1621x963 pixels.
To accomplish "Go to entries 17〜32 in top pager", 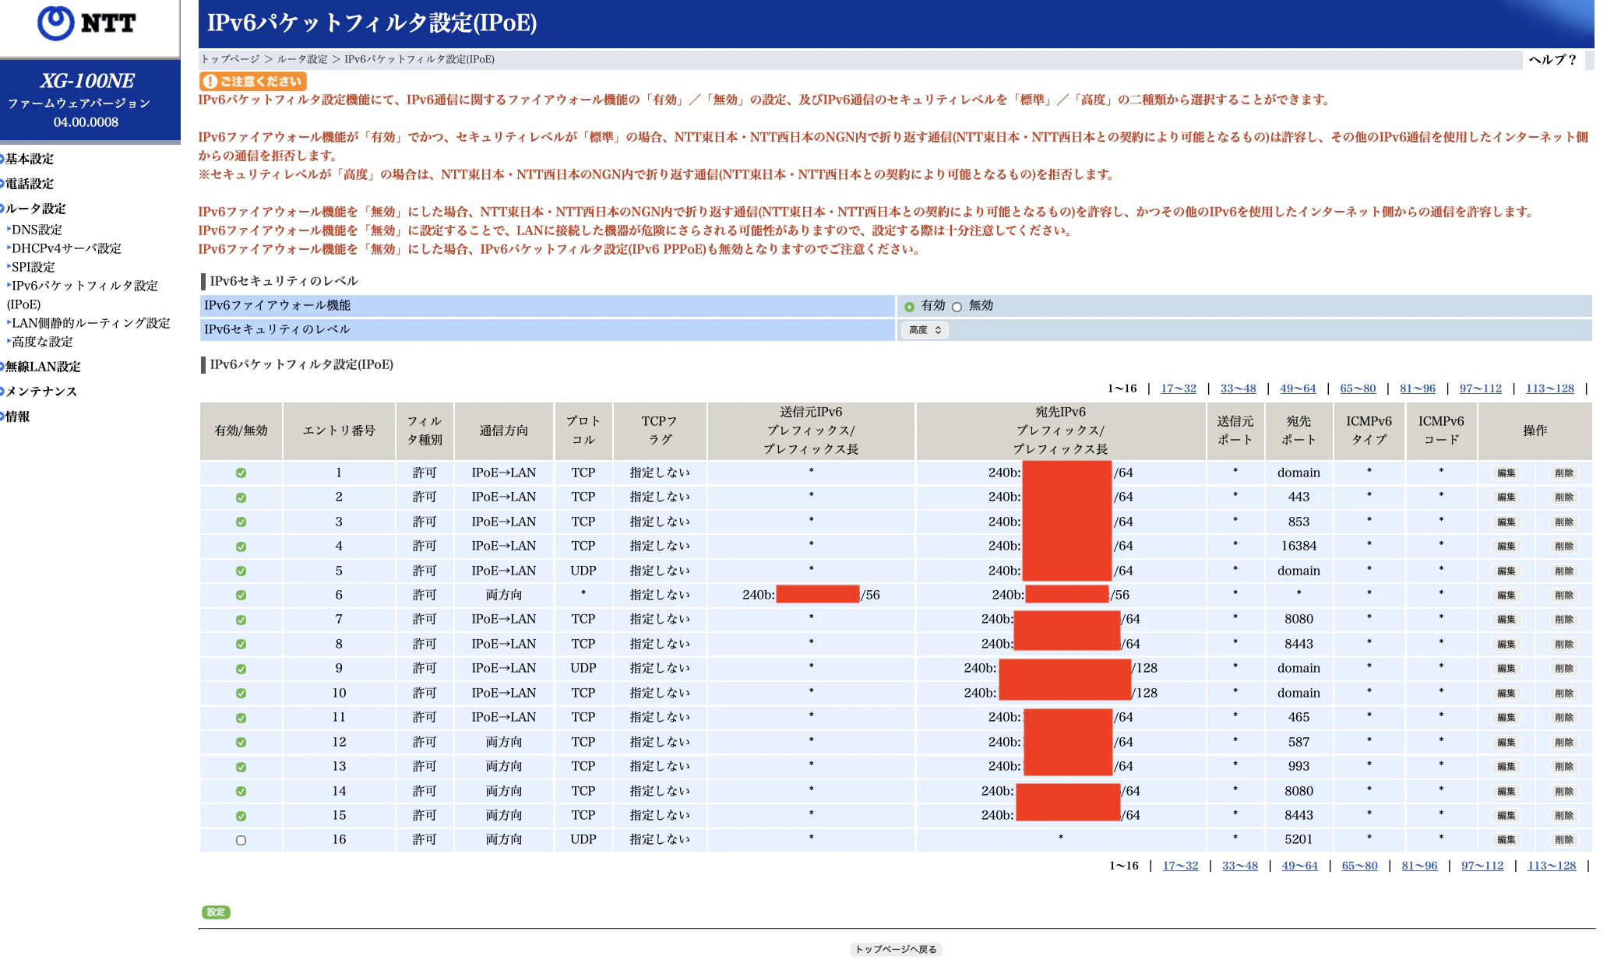I will click(x=1179, y=388).
